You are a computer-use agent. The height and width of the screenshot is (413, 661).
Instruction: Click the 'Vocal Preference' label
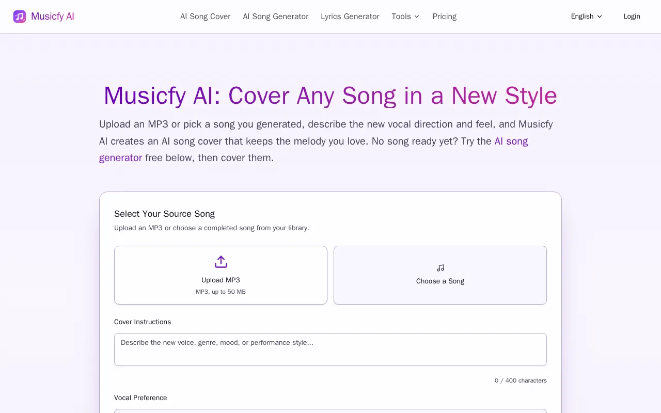[x=140, y=398]
